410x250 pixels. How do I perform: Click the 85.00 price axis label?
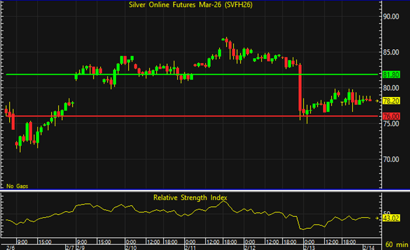(x=392, y=53)
